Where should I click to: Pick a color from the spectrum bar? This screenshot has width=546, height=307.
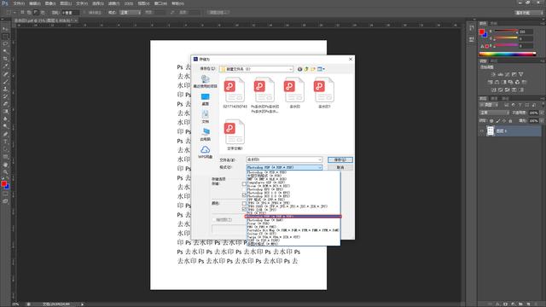pyautogui.click(x=508, y=54)
